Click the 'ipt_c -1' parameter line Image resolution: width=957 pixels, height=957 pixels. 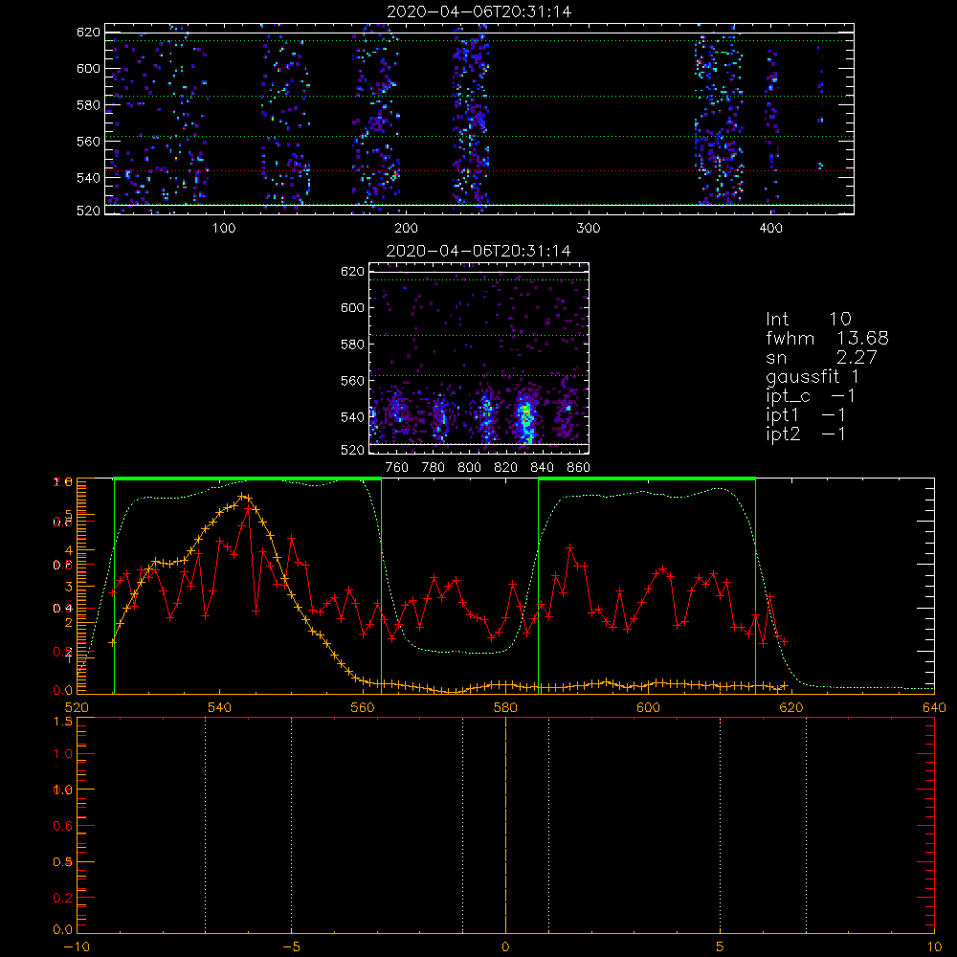pos(811,397)
